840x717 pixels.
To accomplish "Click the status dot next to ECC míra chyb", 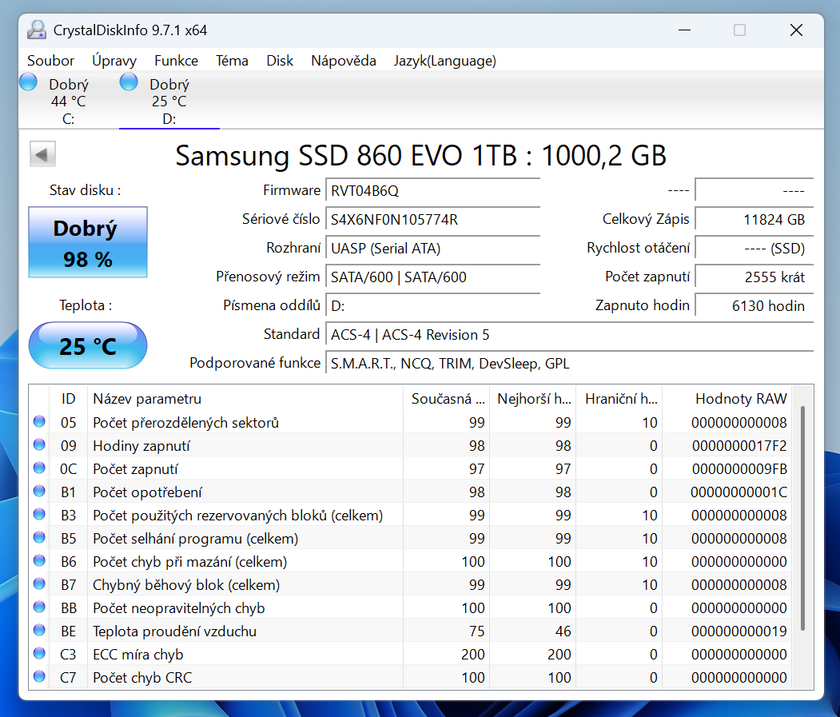I will click(38, 654).
